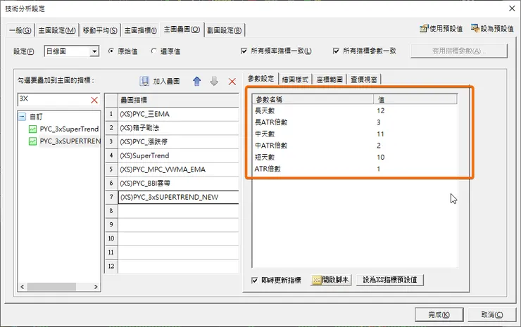The width and height of the screenshot is (521, 327).
Task: Click 參數名稱 column header
Action: pyautogui.click(x=313, y=99)
